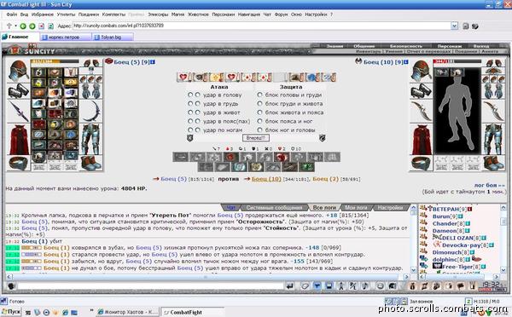Select the "удар по ногам" attack radio
The image size is (512, 317).
[x=190, y=130]
